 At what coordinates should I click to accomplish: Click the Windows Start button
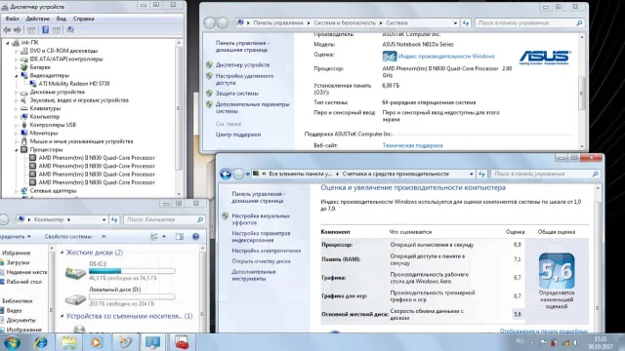(12, 342)
